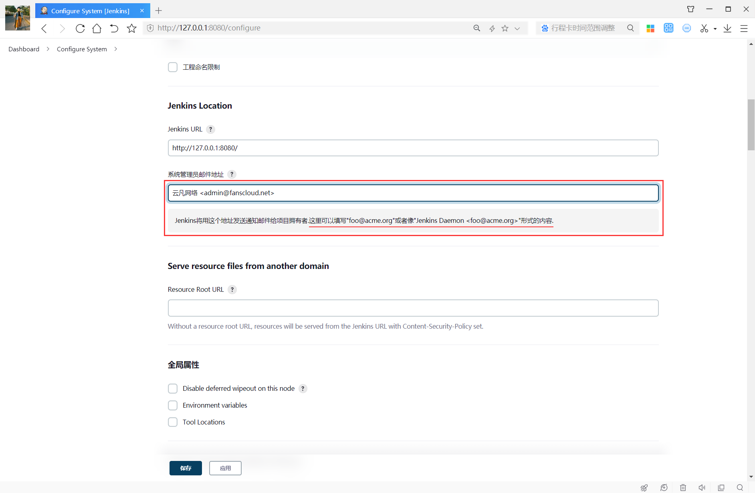
Task: Toggle help for 系统管理员邮件地址
Action: coord(232,174)
